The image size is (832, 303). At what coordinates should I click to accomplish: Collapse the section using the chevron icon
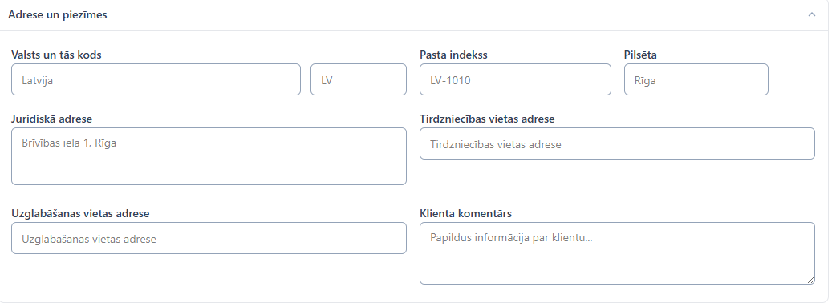[811, 15]
